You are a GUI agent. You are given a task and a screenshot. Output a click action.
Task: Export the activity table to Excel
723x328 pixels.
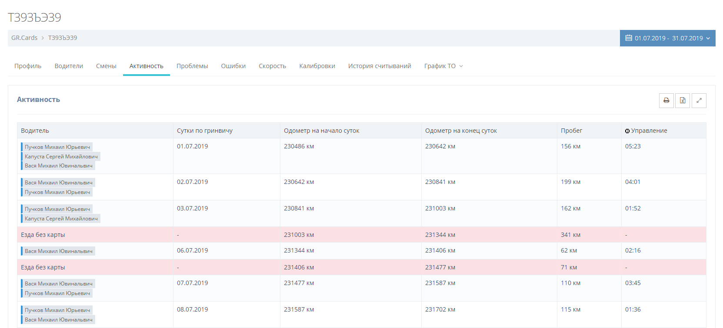[x=683, y=101]
